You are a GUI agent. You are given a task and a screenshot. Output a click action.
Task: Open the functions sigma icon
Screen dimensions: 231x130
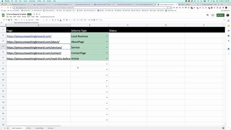(x=101, y=20)
